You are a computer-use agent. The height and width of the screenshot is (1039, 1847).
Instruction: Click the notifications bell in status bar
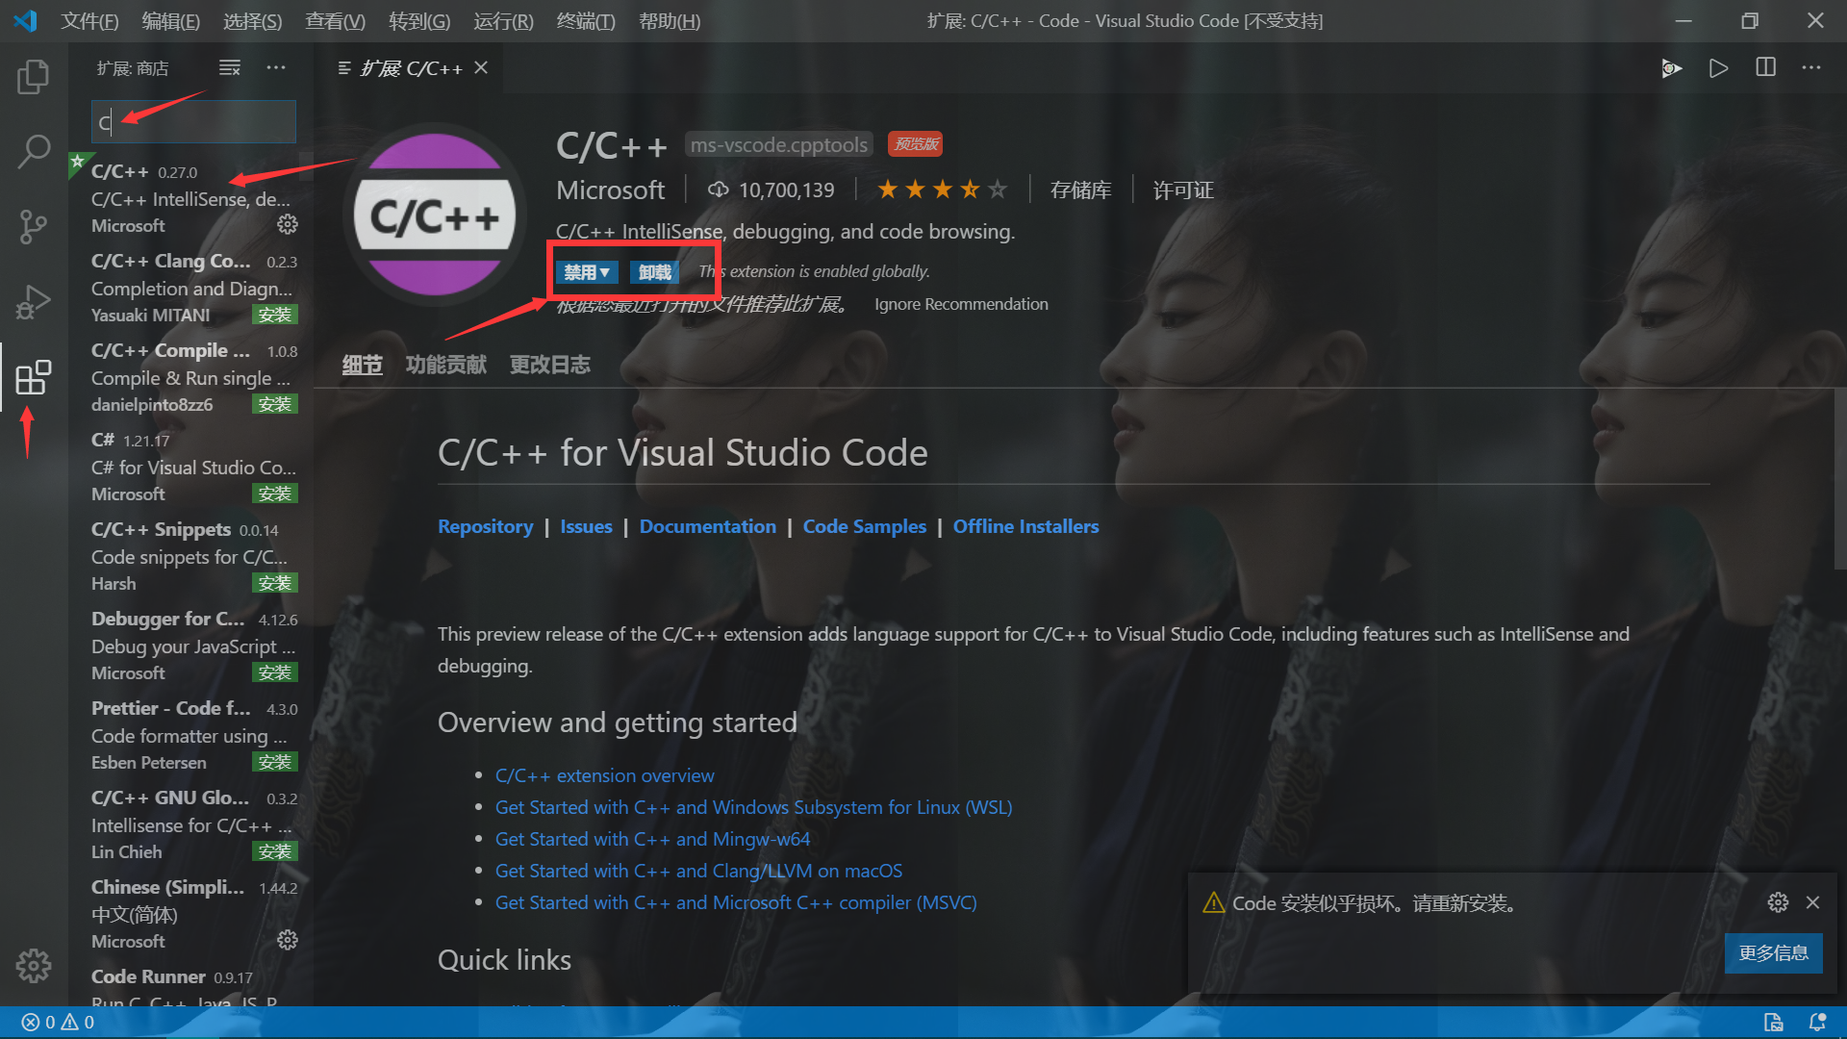pyautogui.click(x=1817, y=1023)
